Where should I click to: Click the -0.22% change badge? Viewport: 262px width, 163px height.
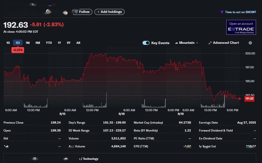[18, 50]
